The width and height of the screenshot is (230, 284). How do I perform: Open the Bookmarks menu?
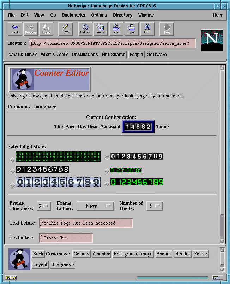[73, 15]
